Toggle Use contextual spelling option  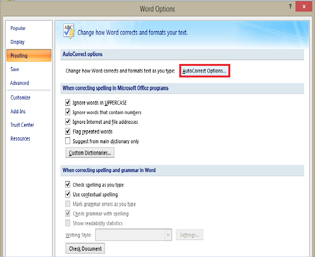(x=68, y=195)
